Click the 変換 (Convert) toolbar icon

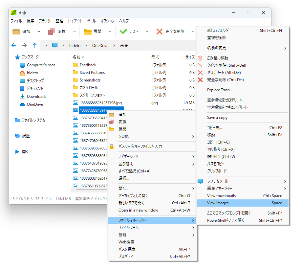(52, 32)
